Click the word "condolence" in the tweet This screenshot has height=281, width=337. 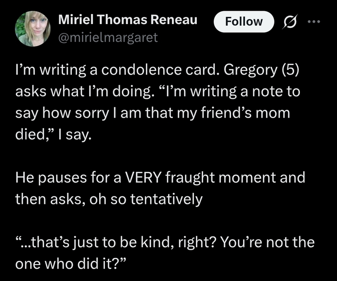pyautogui.click(x=142, y=70)
